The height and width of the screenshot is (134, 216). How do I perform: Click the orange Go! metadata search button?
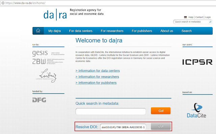161,111
